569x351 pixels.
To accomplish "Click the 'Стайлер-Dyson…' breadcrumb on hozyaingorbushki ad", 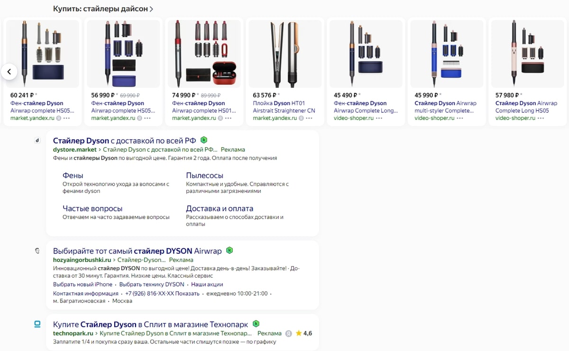I will [x=142, y=260].
